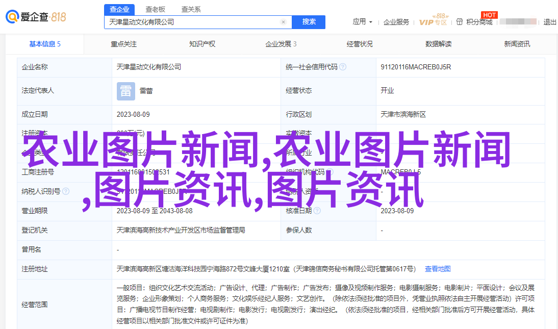Clear the search box with the x icon

pyautogui.click(x=283, y=22)
